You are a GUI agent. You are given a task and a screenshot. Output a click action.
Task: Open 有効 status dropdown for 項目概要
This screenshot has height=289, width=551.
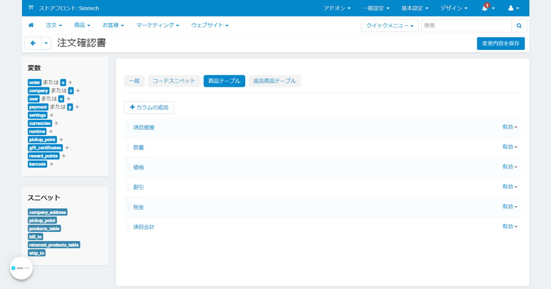tap(510, 127)
